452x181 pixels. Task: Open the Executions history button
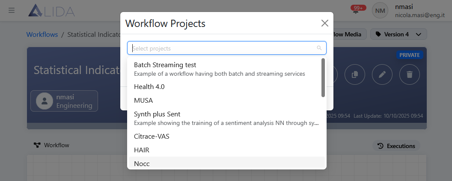point(396,146)
